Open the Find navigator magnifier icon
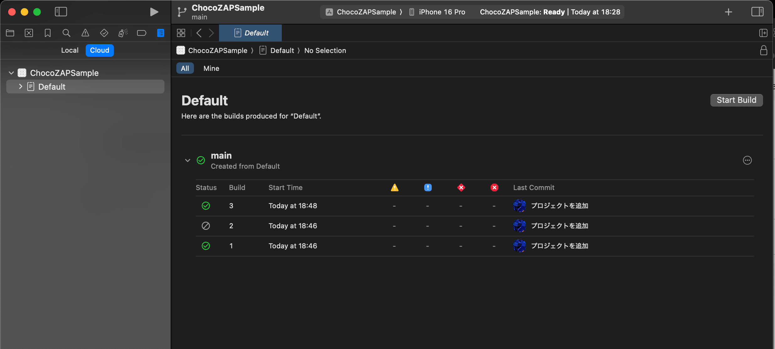775x349 pixels. (x=66, y=33)
